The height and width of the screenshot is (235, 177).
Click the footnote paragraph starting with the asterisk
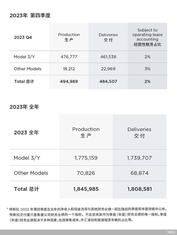coord(88,215)
